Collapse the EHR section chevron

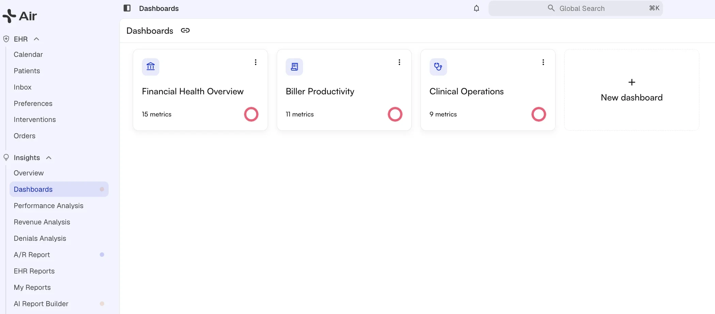(36, 39)
